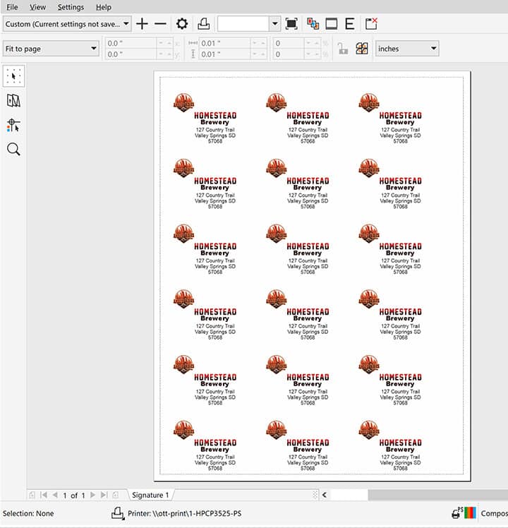Increase the X position spinner
The width and height of the screenshot is (508, 528).
point(169,43)
